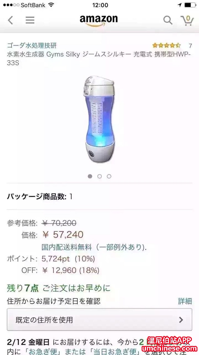
Task: Open the hamburger menu
Action: (30, 20)
